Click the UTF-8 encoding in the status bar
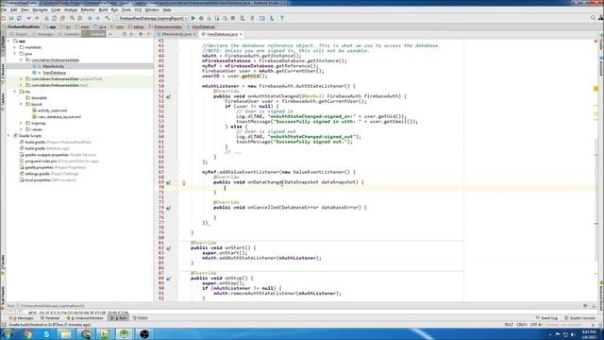The height and width of the screenshot is (340, 604). coord(536,325)
